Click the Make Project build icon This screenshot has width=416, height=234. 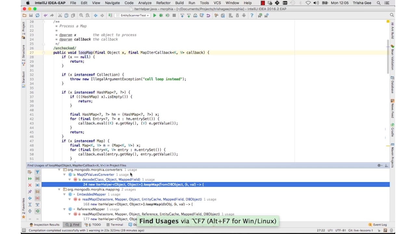110,15
